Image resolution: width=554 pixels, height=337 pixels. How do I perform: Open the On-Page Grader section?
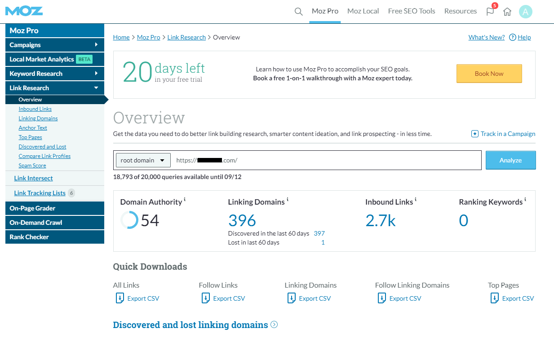pos(55,208)
